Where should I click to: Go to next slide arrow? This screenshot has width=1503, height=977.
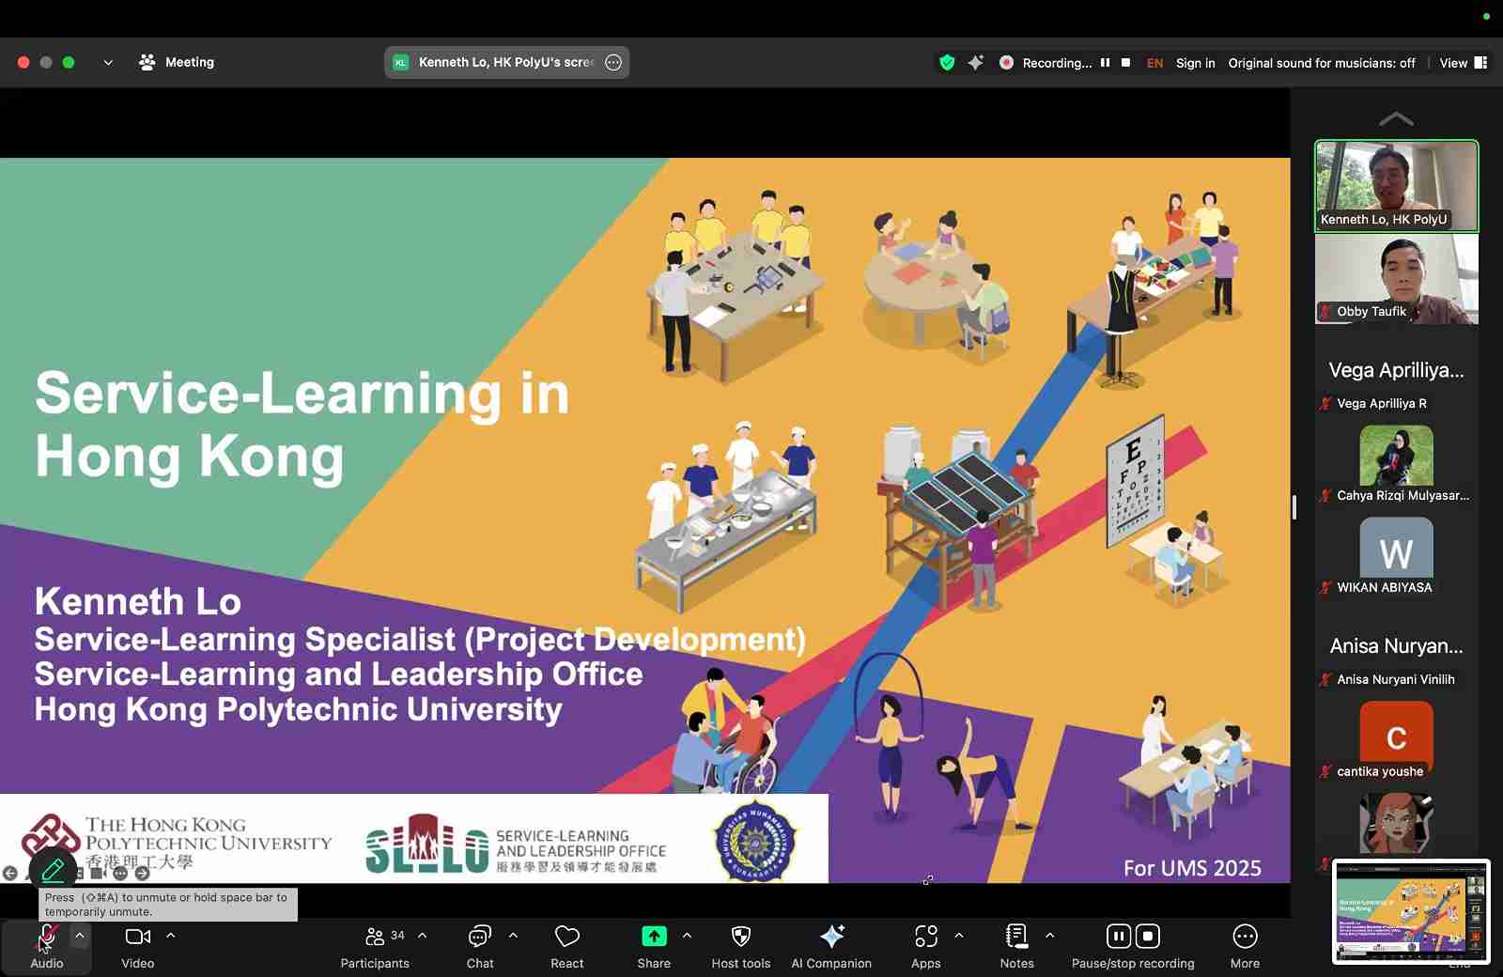142,873
